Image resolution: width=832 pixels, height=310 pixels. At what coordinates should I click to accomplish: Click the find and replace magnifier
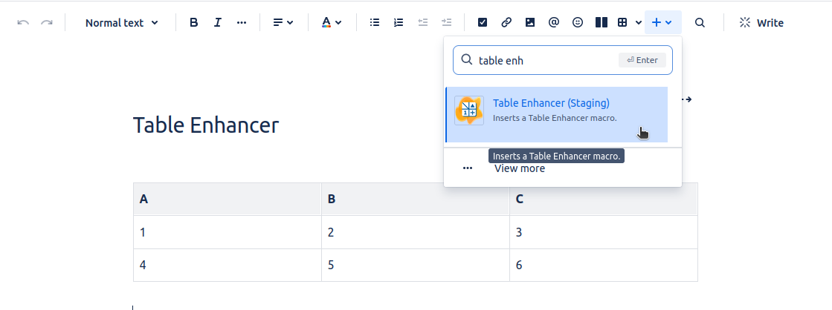coord(700,22)
